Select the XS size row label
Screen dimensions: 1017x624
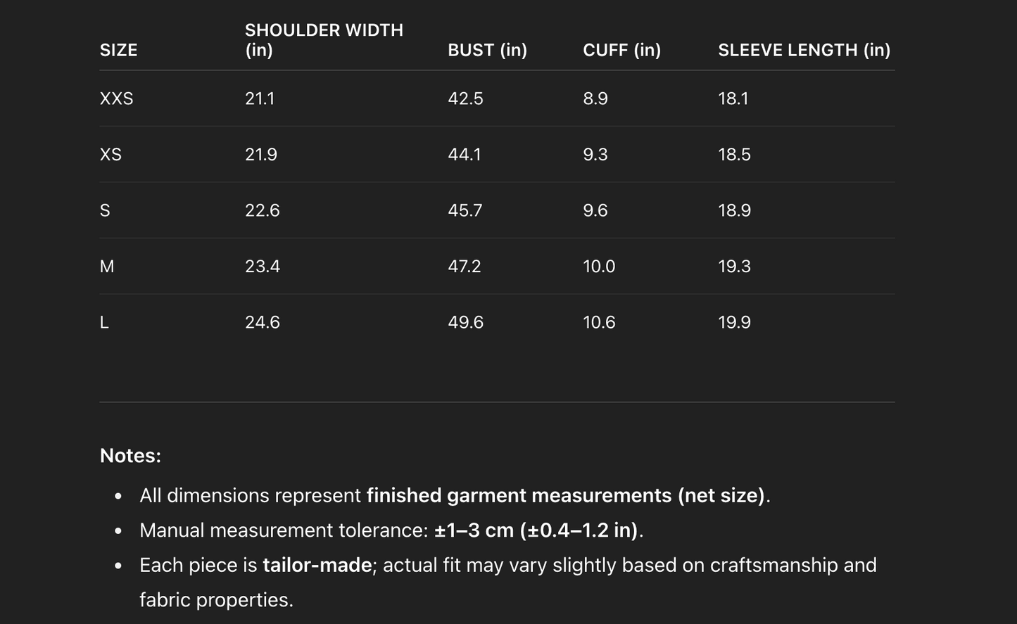[x=110, y=154]
